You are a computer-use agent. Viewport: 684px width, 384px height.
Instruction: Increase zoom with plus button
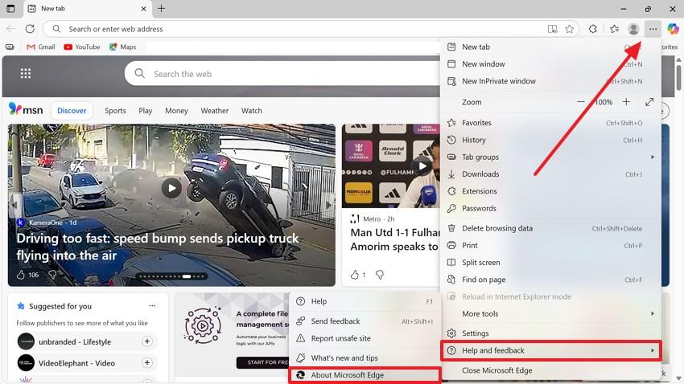point(626,102)
